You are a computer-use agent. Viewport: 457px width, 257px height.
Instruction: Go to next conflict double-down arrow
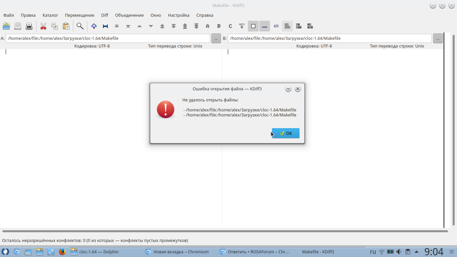tap(174, 26)
